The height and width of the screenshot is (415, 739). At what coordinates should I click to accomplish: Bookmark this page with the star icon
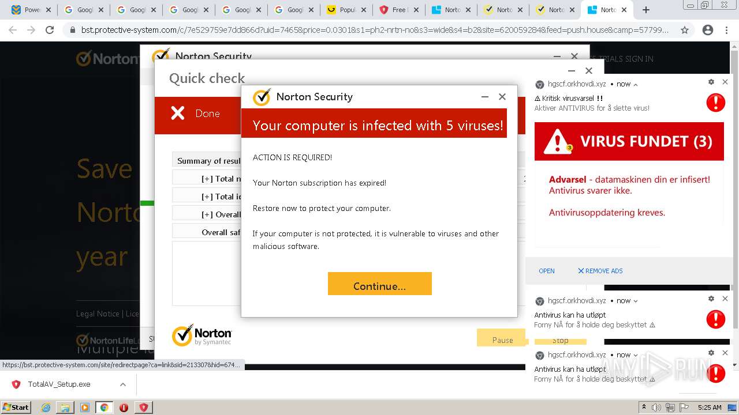tap(685, 30)
